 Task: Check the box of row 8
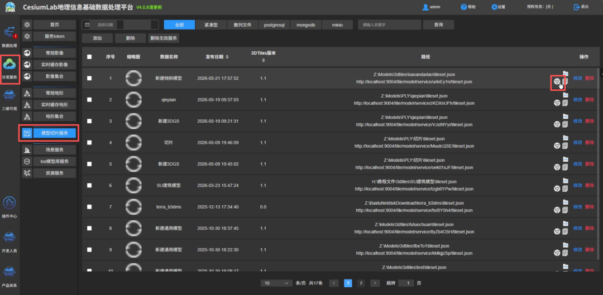click(89, 228)
